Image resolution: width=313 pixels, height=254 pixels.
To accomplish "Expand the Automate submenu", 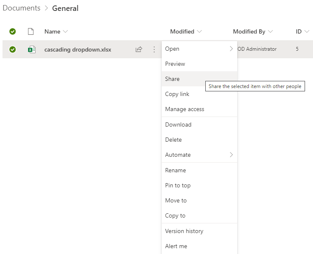I will 231,155.
